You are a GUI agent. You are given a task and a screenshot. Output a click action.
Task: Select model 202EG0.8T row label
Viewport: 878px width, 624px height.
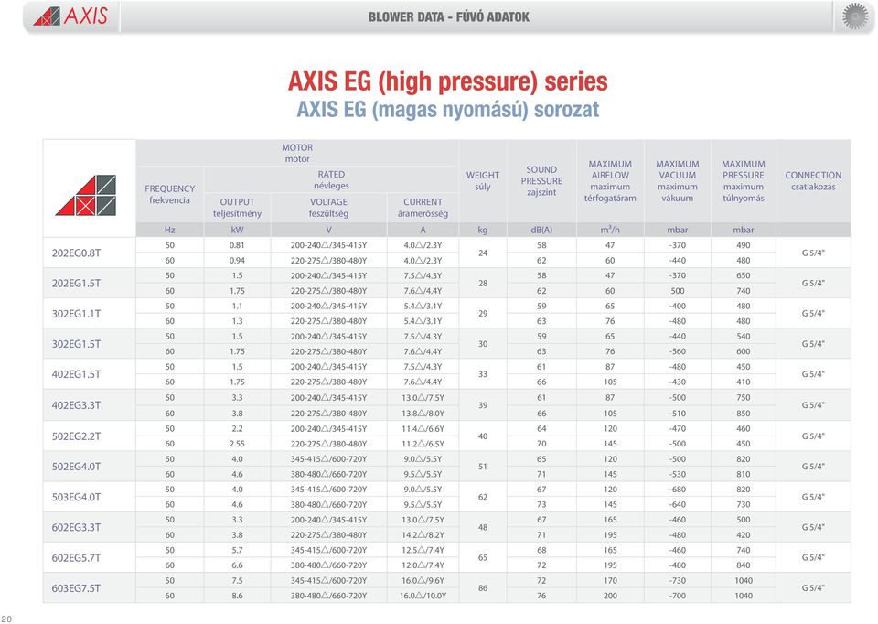76,253
